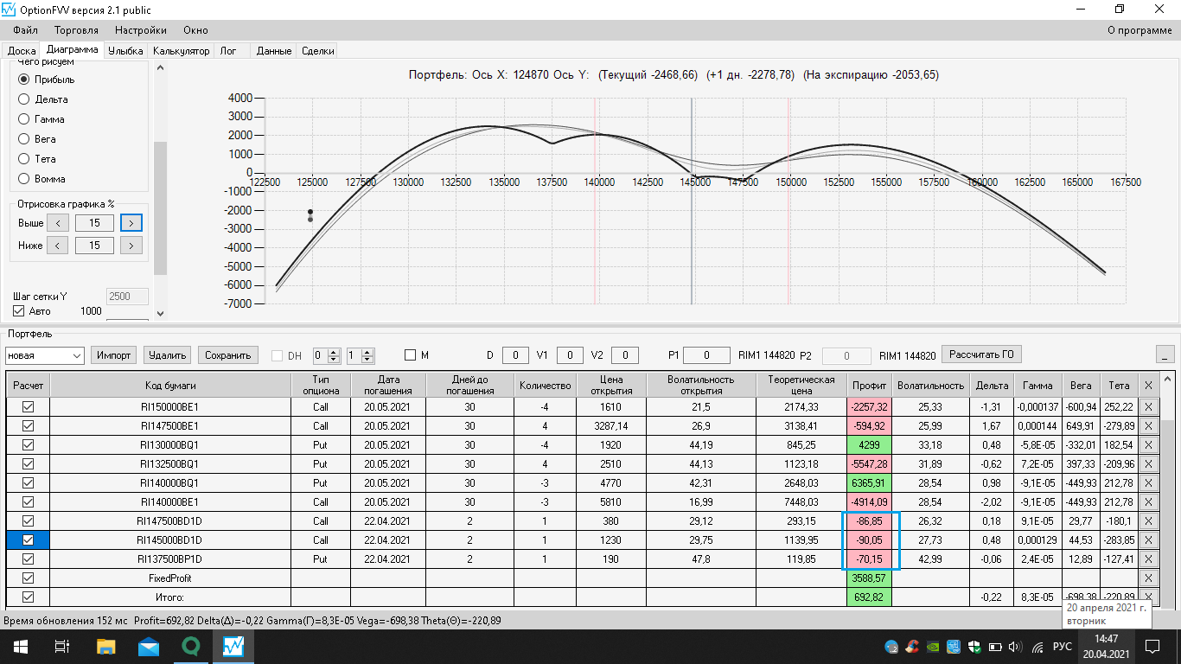Select the Дельта radio button
Screen dimensions: 1181x664
tap(24, 99)
